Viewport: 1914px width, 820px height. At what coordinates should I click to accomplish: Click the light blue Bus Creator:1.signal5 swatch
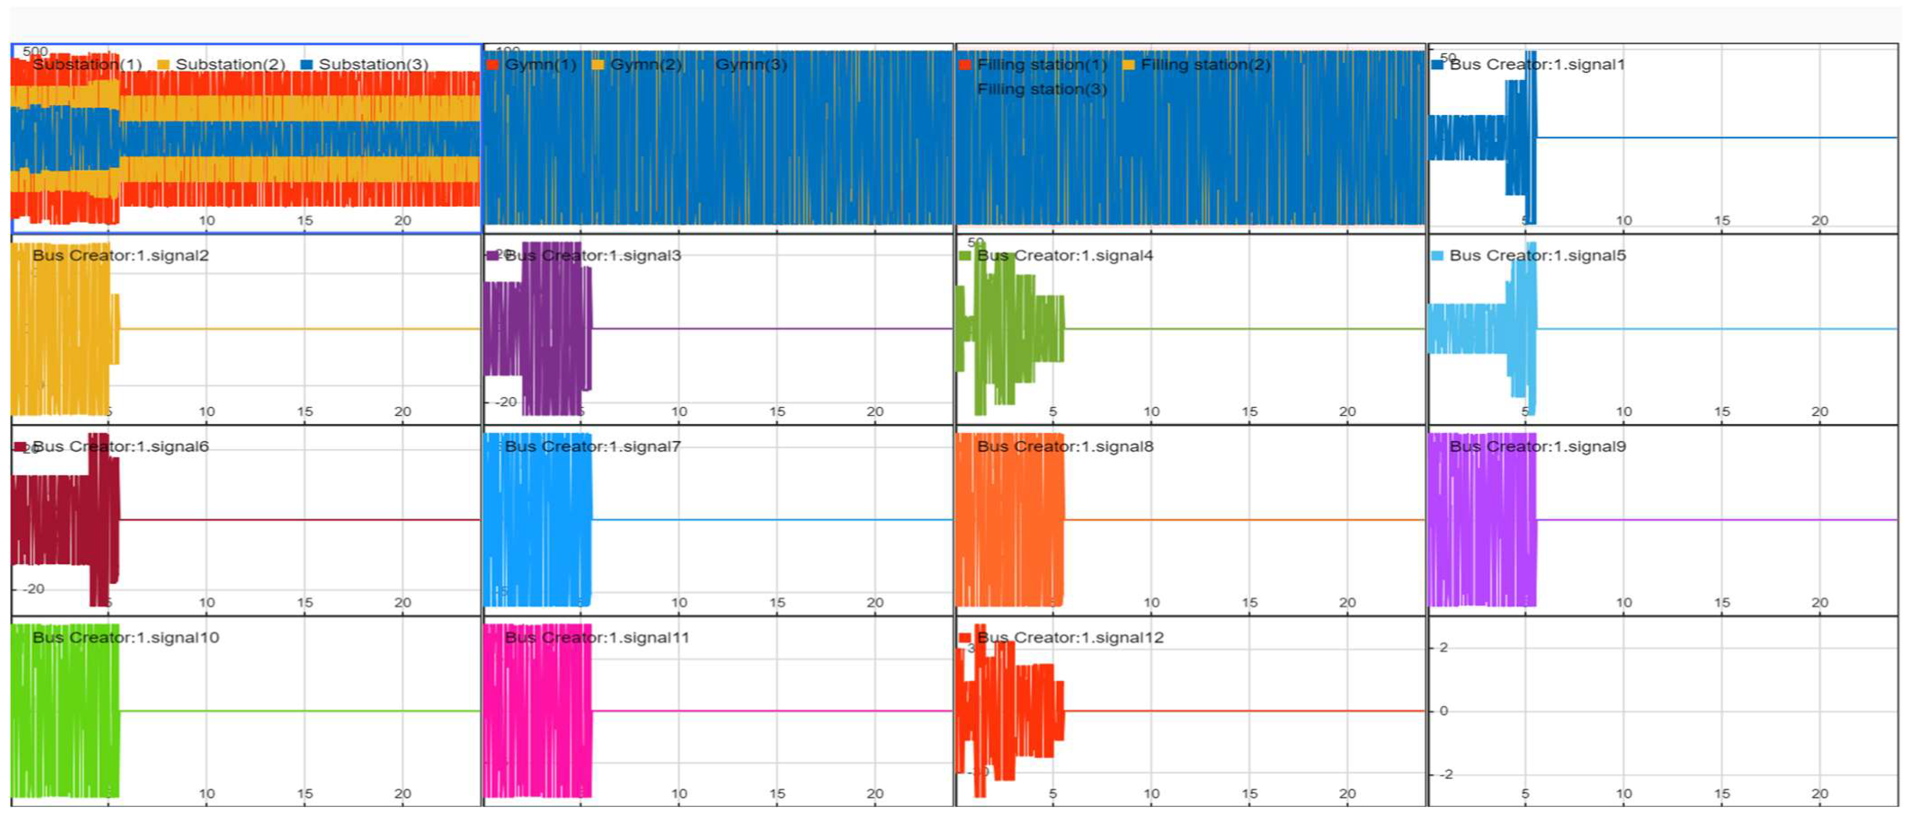pyautogui.click(x=1437, y=256)
